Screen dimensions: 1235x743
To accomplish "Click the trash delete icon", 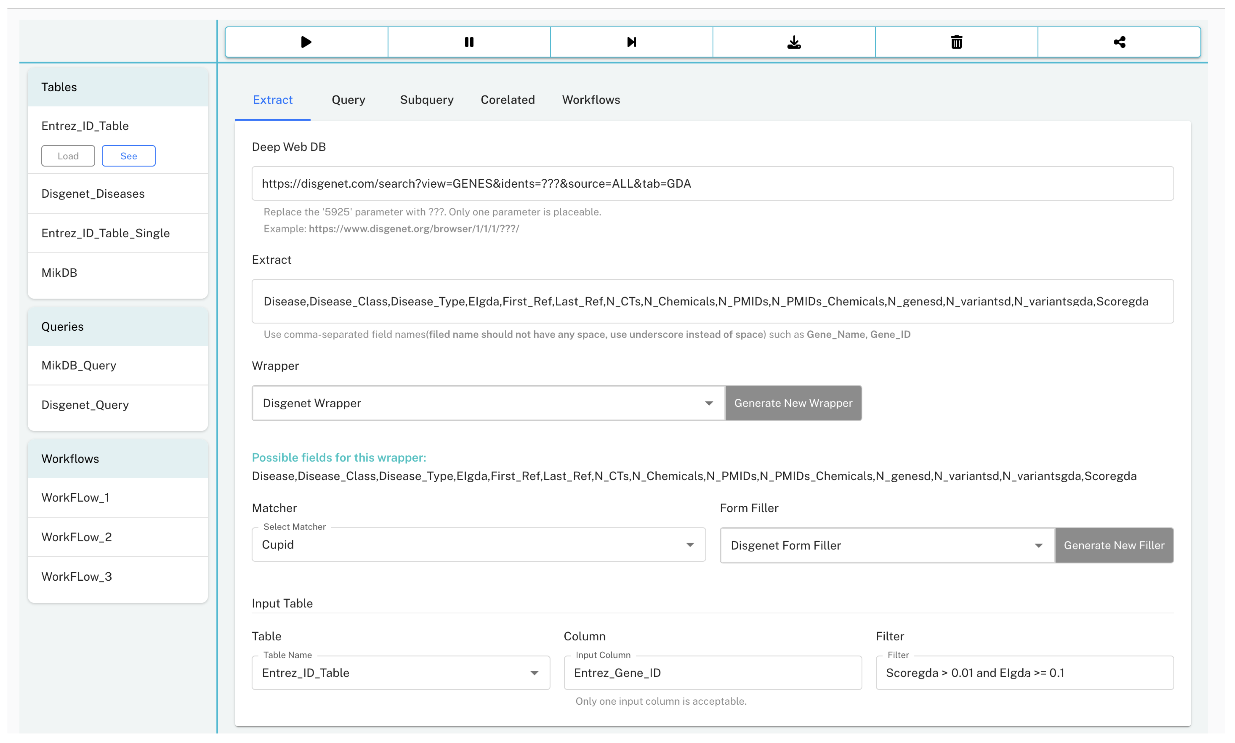I will [956, 42].
